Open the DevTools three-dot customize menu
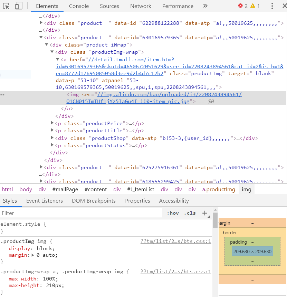This screenshot has height=297, width=287. [272, 6]
